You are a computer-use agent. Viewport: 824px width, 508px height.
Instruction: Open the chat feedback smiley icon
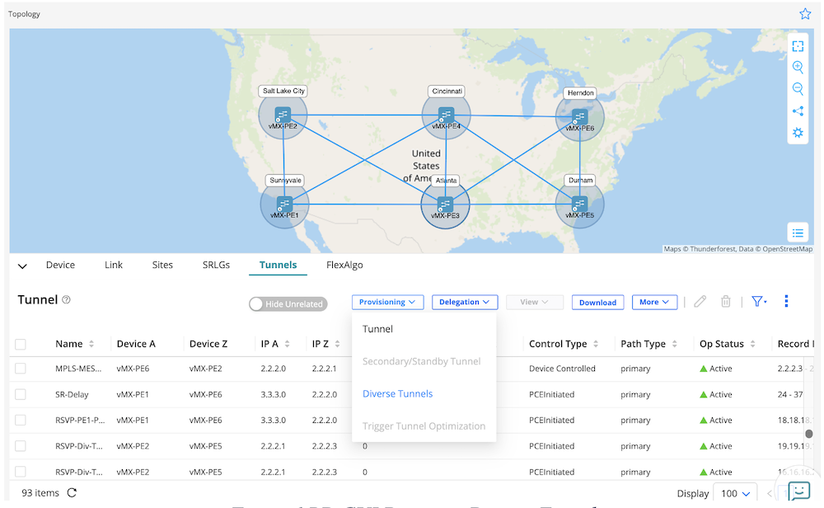799,492
